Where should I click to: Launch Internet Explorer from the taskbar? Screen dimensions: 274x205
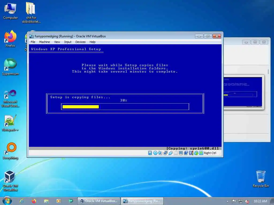pos(22,201)
